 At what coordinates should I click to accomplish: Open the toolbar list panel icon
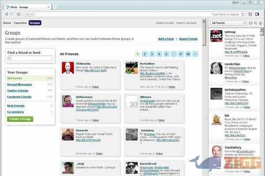[x=250, y=14]
